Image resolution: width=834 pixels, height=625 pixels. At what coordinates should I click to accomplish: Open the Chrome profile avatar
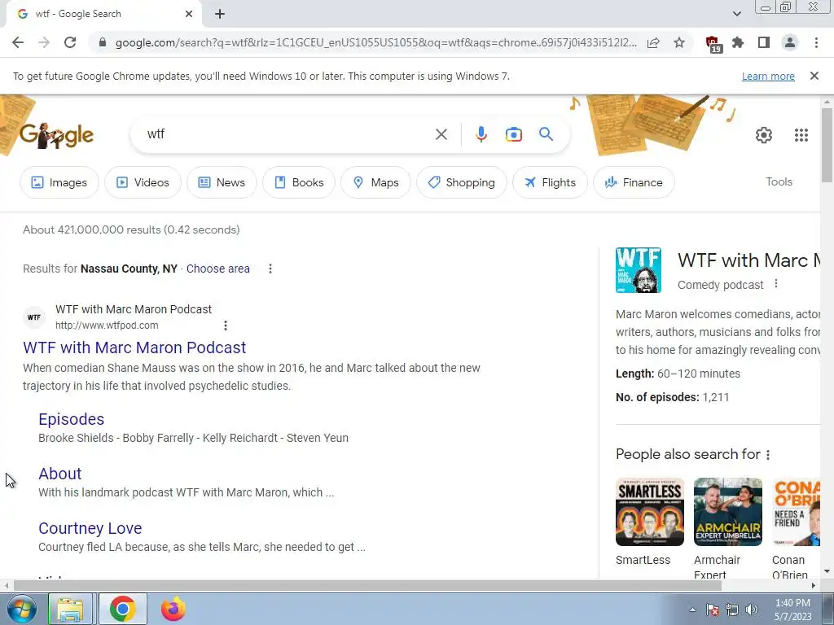point(790,42)
